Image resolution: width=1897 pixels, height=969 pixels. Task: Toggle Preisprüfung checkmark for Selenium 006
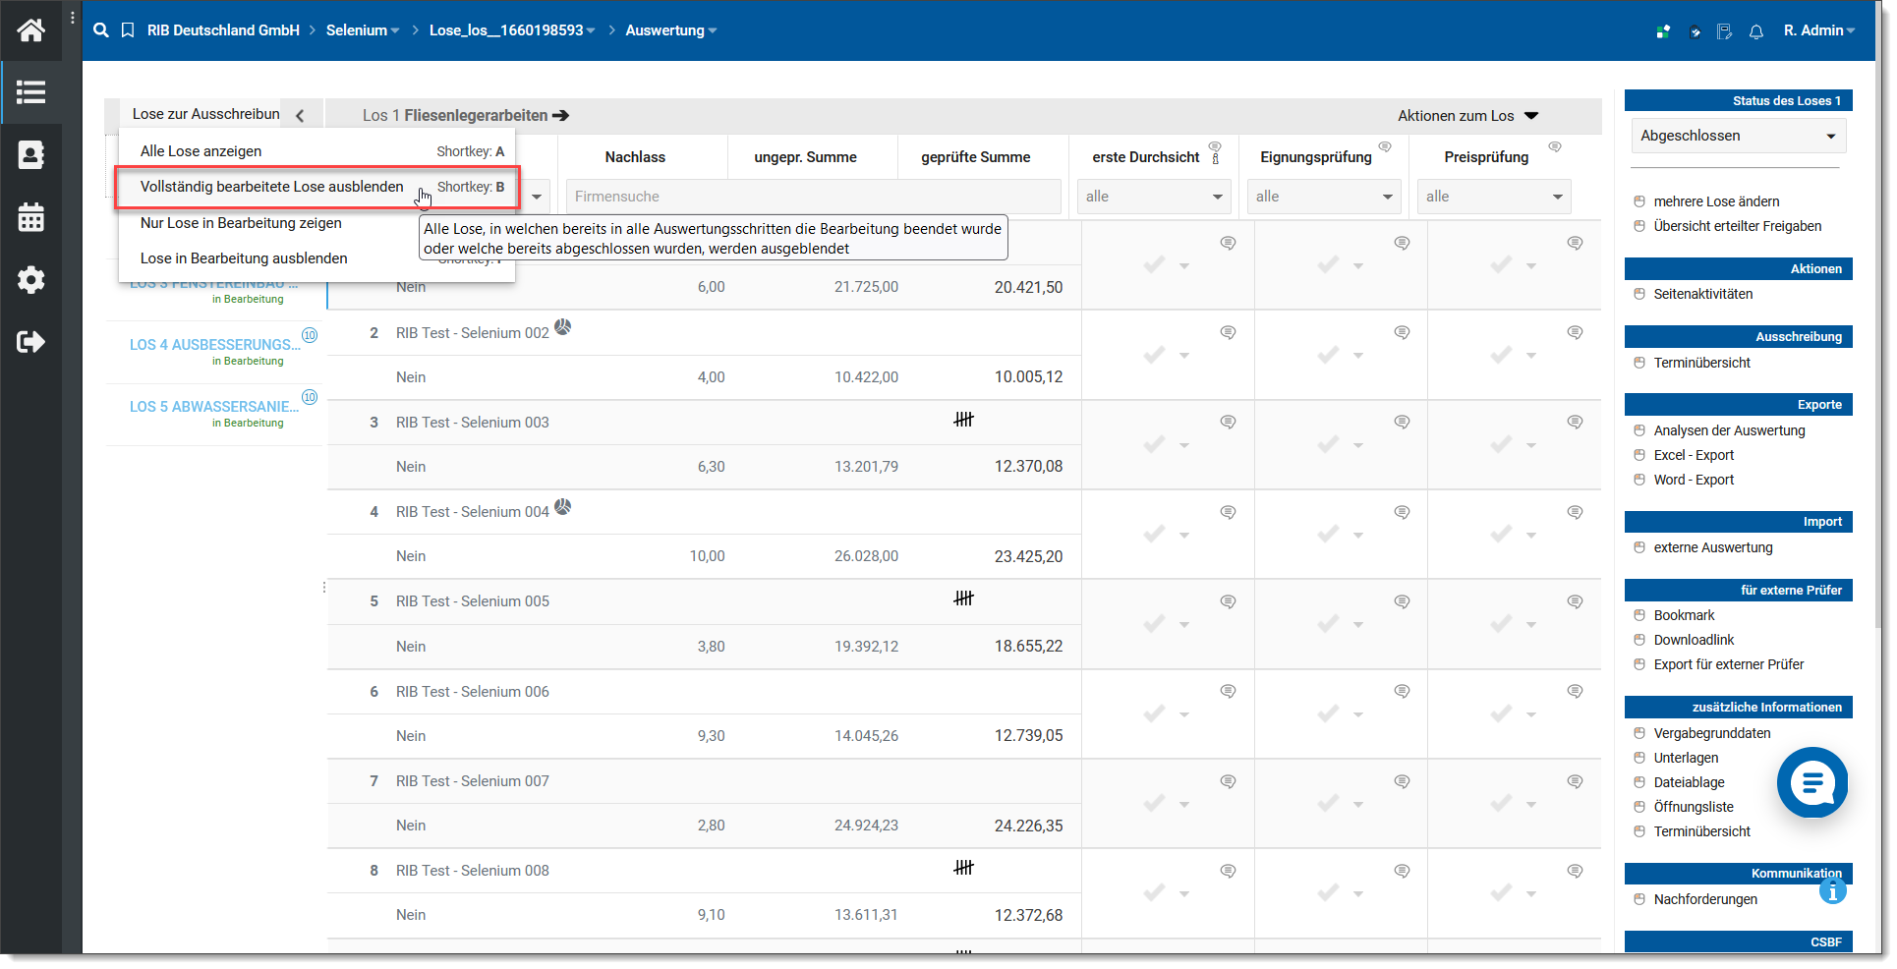[1502, 713]
